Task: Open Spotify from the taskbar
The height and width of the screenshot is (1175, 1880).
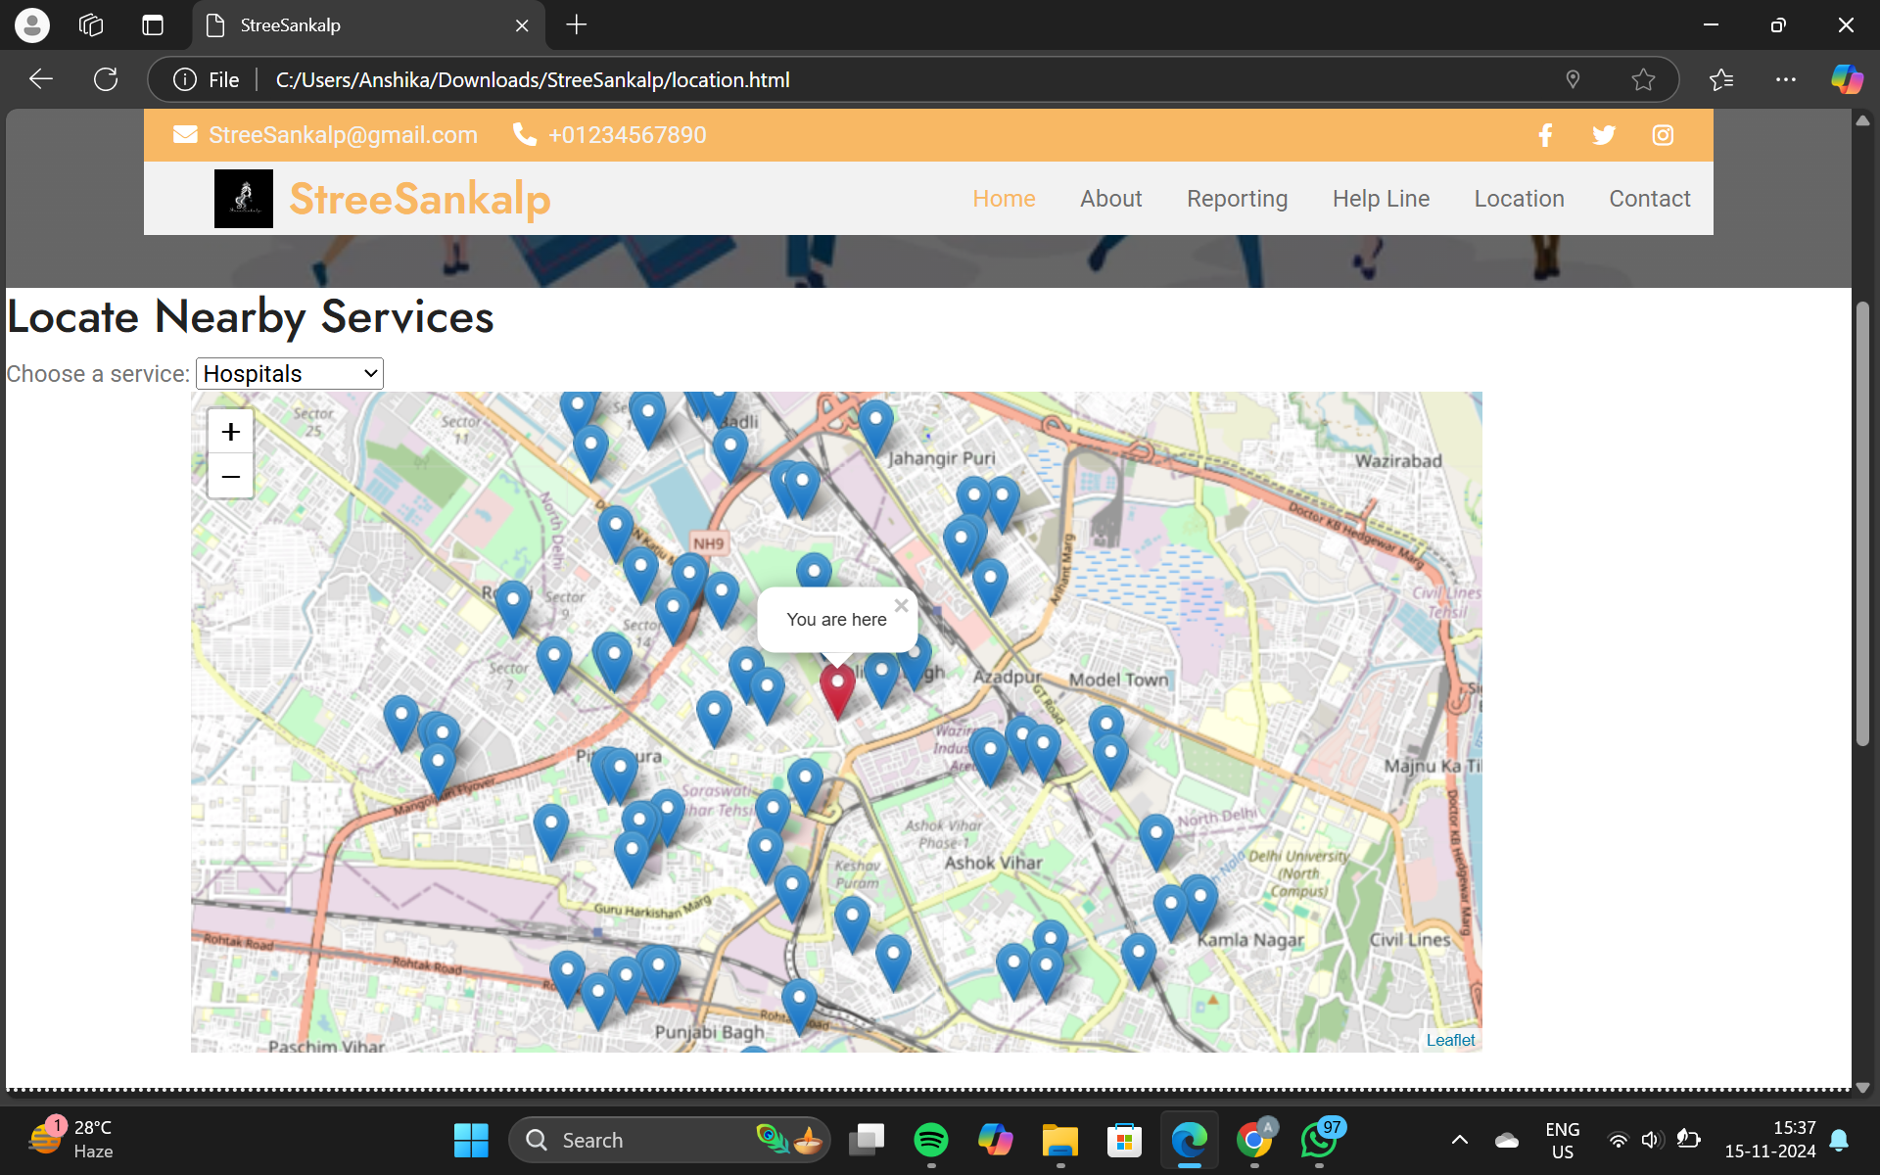Action: pos(930,1140)
